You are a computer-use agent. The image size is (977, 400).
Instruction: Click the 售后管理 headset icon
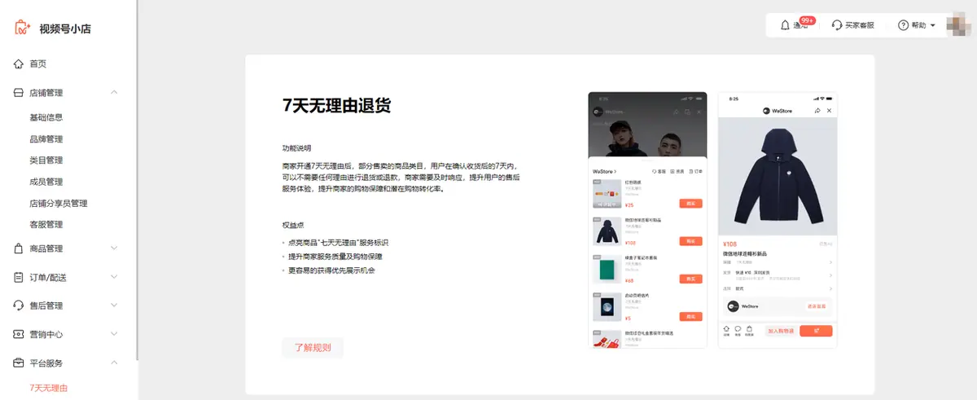(19, 305)
